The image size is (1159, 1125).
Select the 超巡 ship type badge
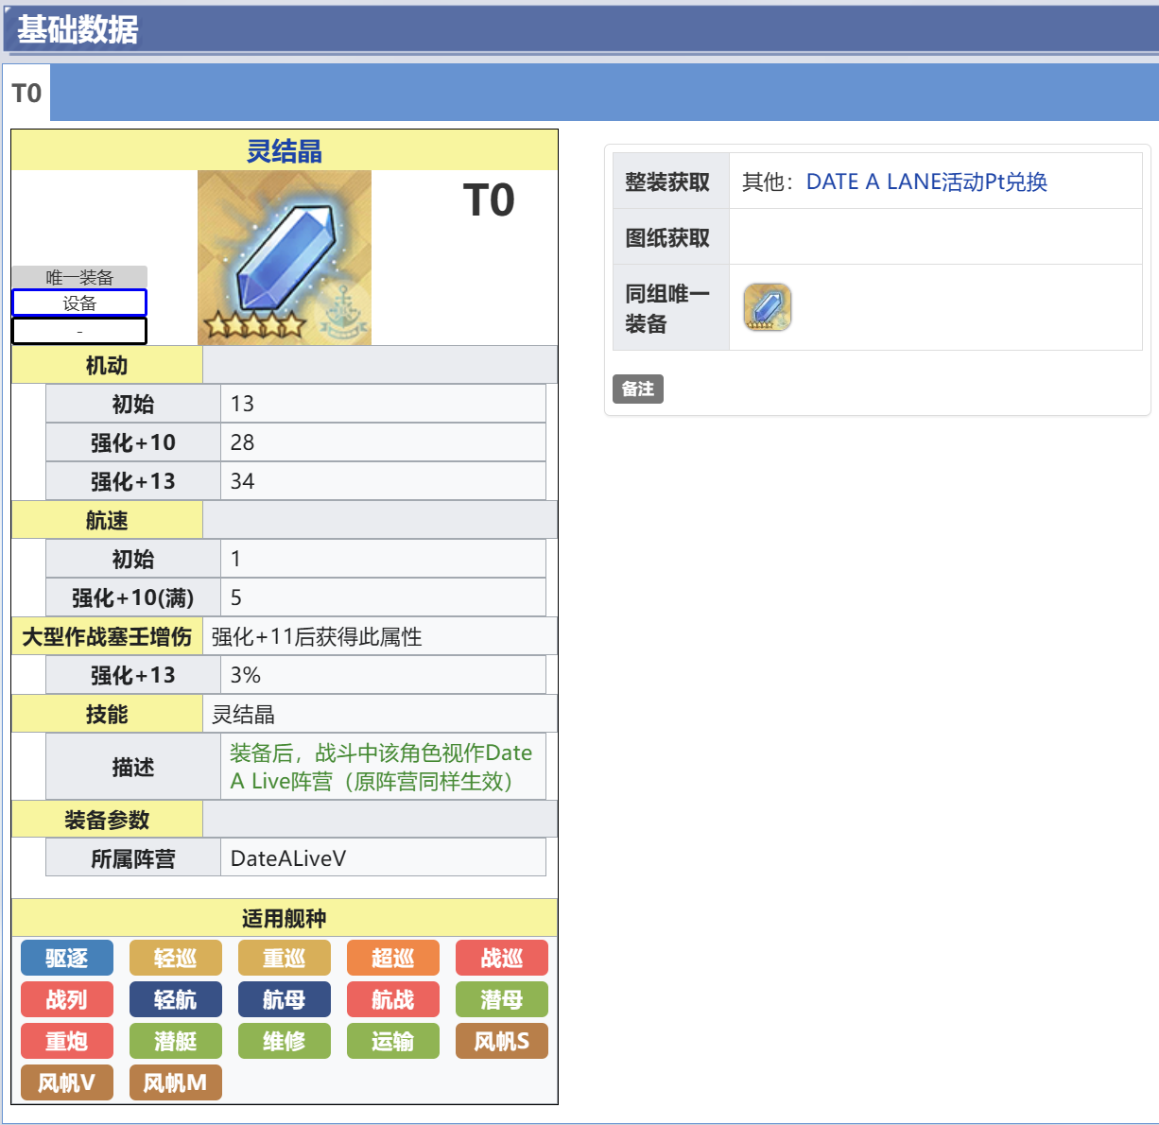click(x=392, y=957)
